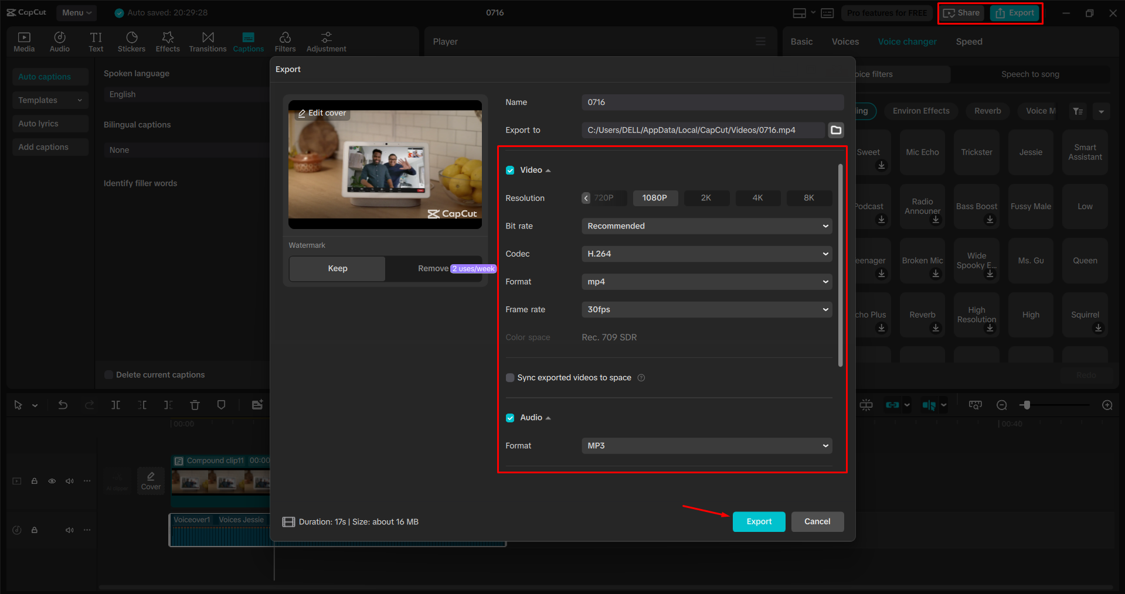Click the folder icon next to export path
Screen dimensions: 1125x594
[x=836, y=130]
